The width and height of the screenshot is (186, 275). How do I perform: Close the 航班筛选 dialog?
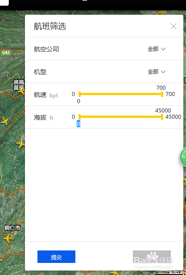tap(174, 26)
